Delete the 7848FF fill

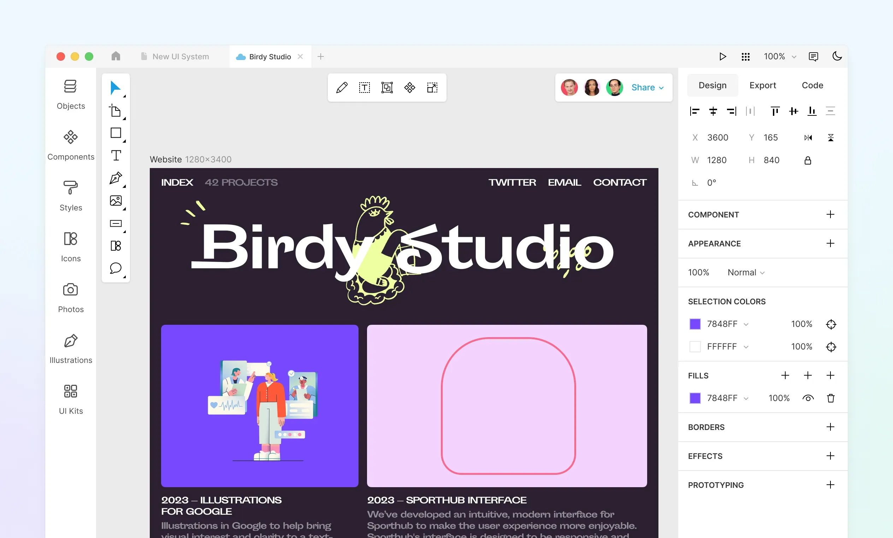click(830, 398)
